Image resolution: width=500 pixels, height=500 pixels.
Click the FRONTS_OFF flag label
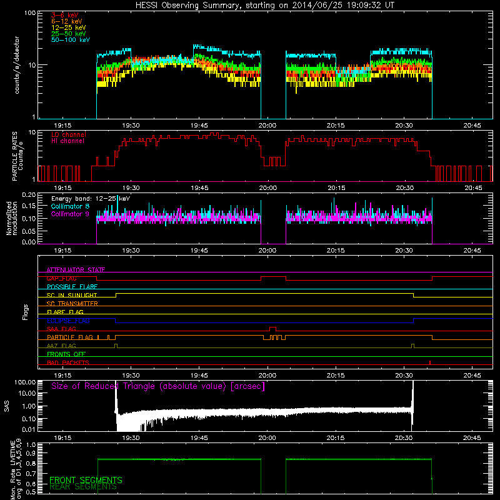66,354
